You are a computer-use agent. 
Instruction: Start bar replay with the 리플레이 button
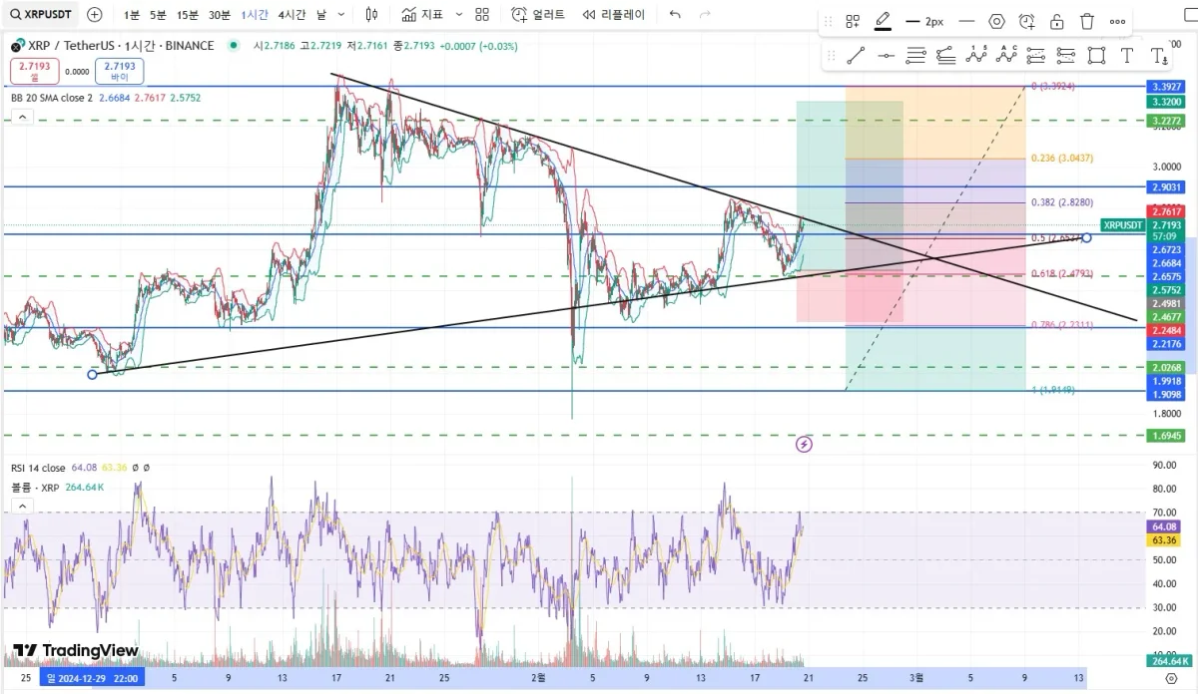[614, 15]
